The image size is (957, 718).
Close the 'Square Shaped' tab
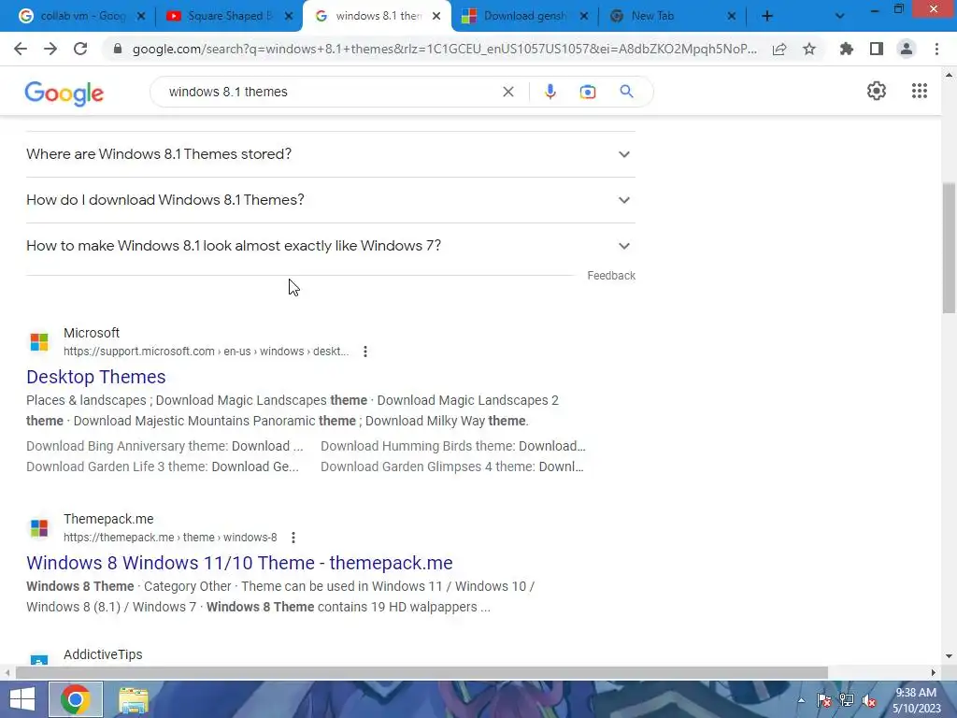point(290,17)
